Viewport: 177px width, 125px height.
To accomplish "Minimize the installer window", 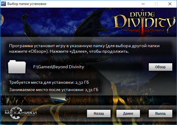I will pyautogui.click(x=143, y=4).
